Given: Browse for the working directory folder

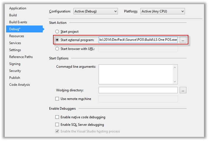Looking at the screenshot, I should (x=183, y=90).
